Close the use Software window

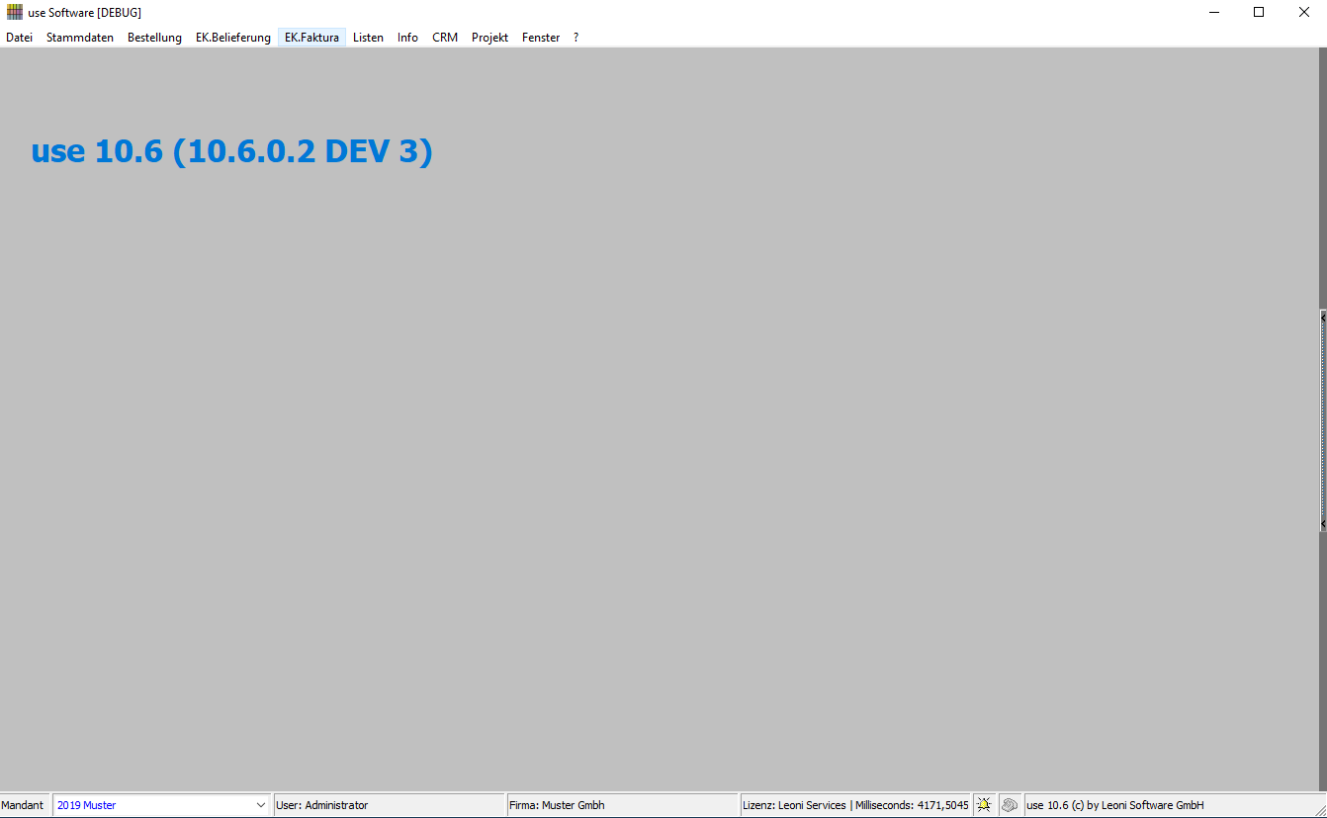click(x=1304, y=12)
